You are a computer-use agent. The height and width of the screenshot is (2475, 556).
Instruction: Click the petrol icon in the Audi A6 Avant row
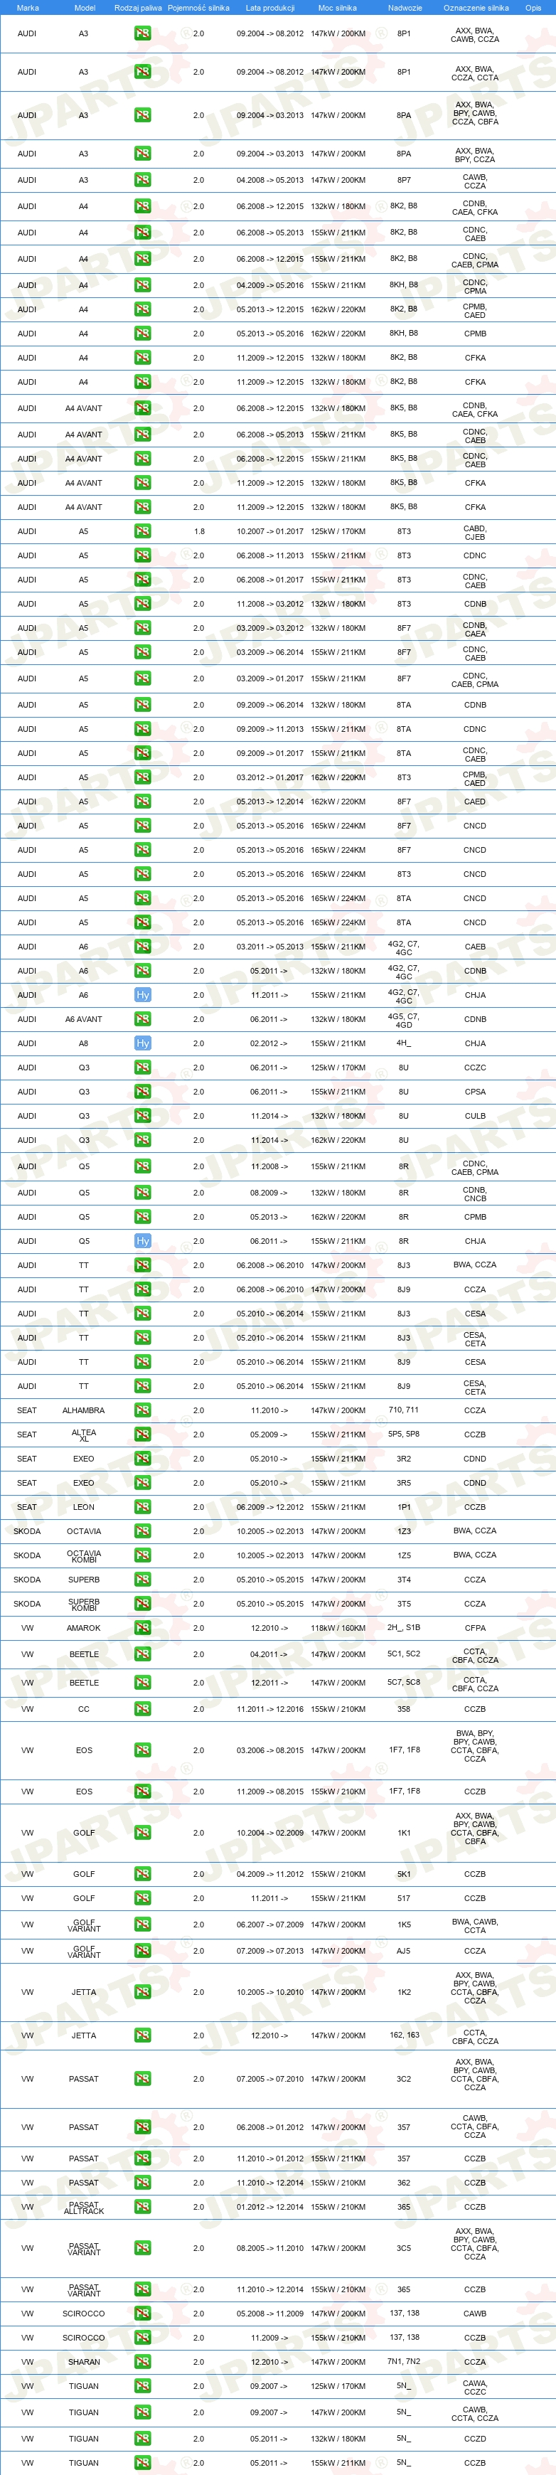(x=142, y=1019)
